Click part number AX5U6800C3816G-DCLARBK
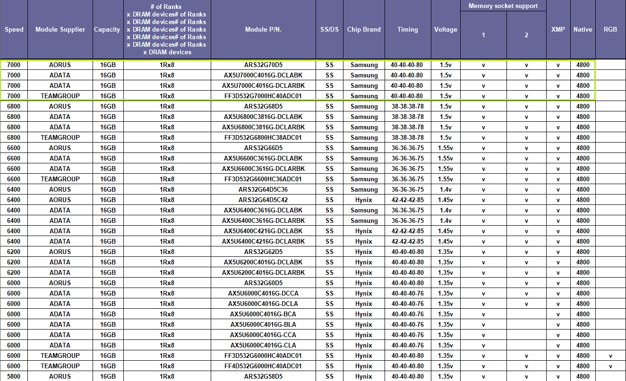 coord(263,127)
